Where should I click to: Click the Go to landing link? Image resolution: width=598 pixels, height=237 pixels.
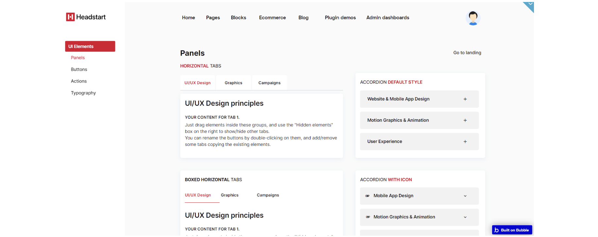(467, 53)
